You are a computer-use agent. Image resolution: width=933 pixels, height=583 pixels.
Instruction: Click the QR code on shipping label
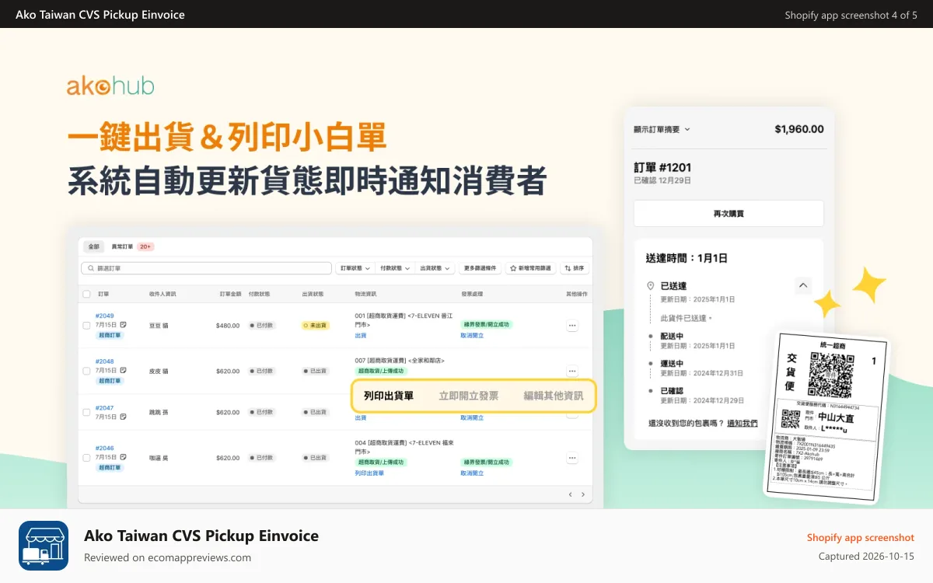(x=831, y=375)
